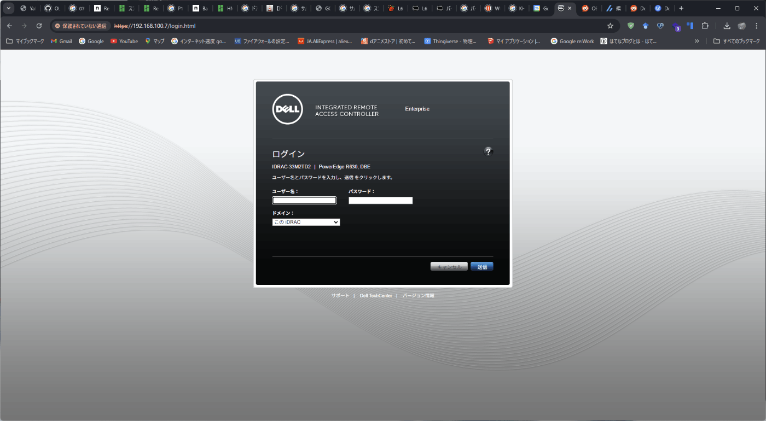Viewport: 766px width, 421px height.
Task: Open the YouTube bookmark
Action: click(124, 41)
